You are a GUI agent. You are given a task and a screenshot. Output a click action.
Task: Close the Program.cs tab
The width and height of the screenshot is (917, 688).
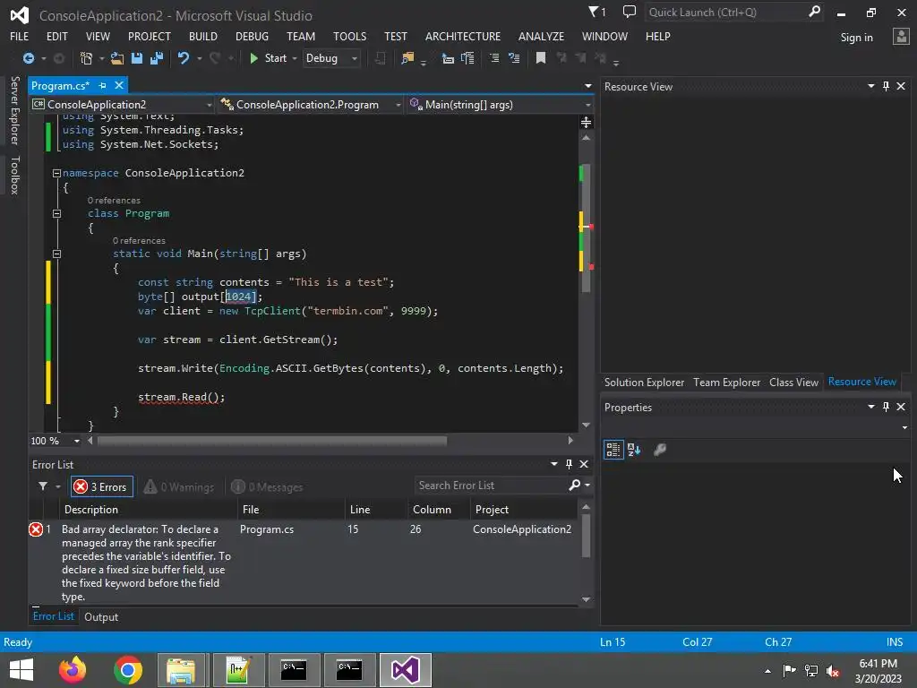coord(119,85)
